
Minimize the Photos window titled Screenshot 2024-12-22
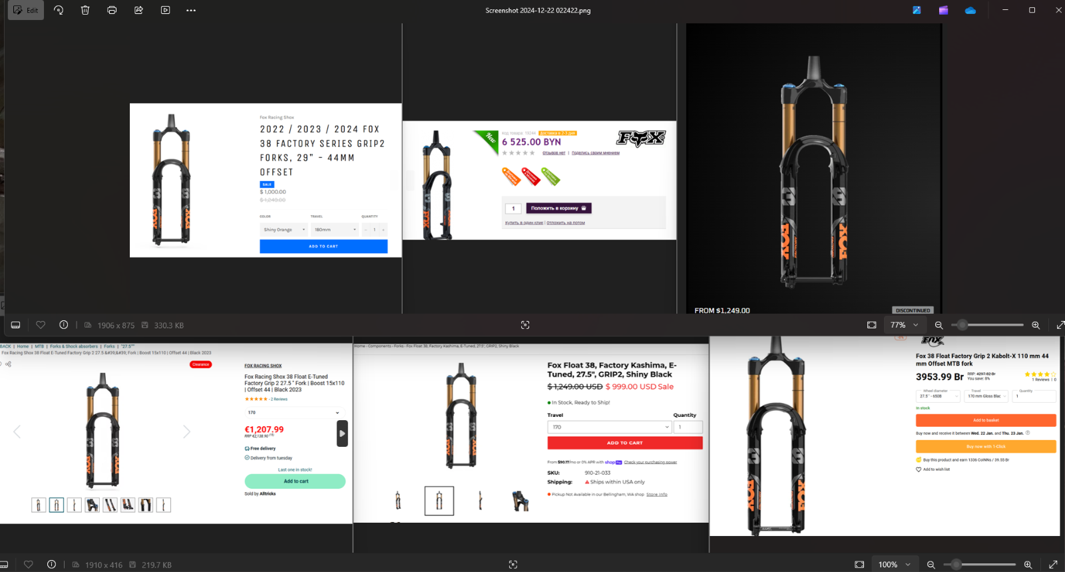1005,10
